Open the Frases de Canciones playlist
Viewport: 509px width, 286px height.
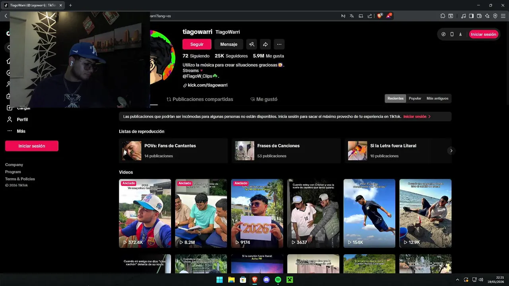(286, 151)
